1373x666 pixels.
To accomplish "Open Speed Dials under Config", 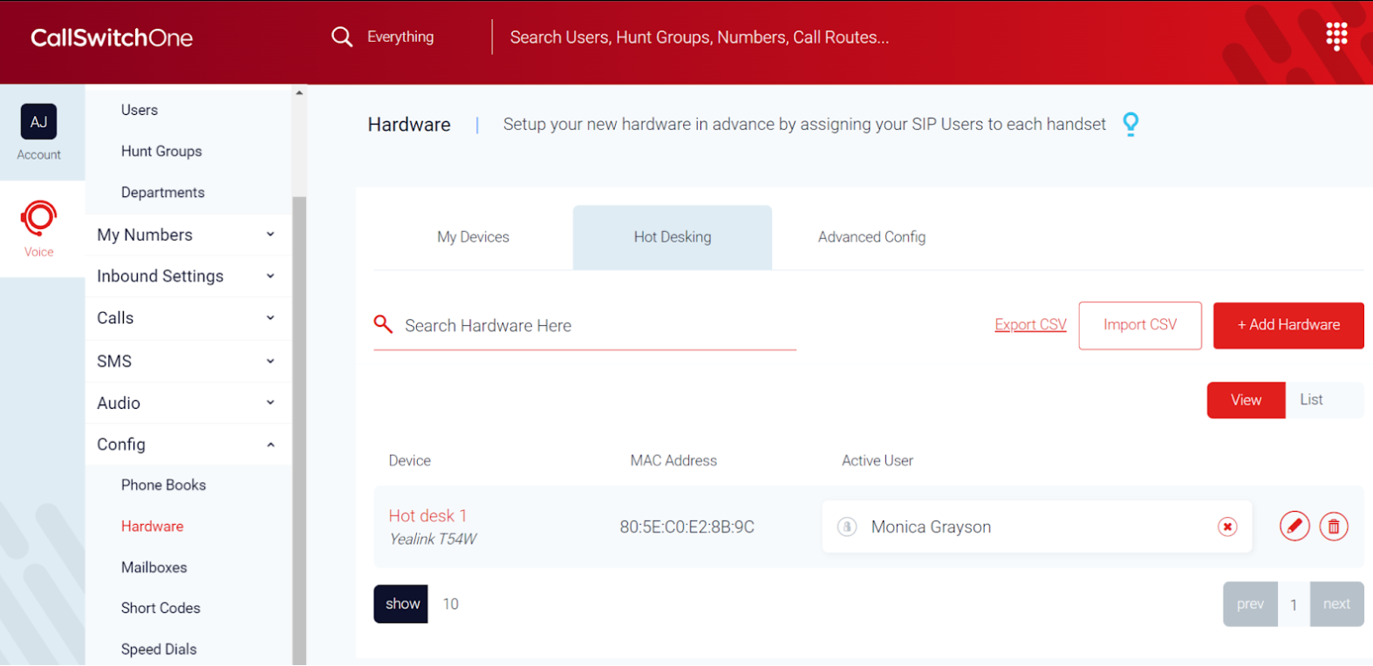I will (159, 649).
